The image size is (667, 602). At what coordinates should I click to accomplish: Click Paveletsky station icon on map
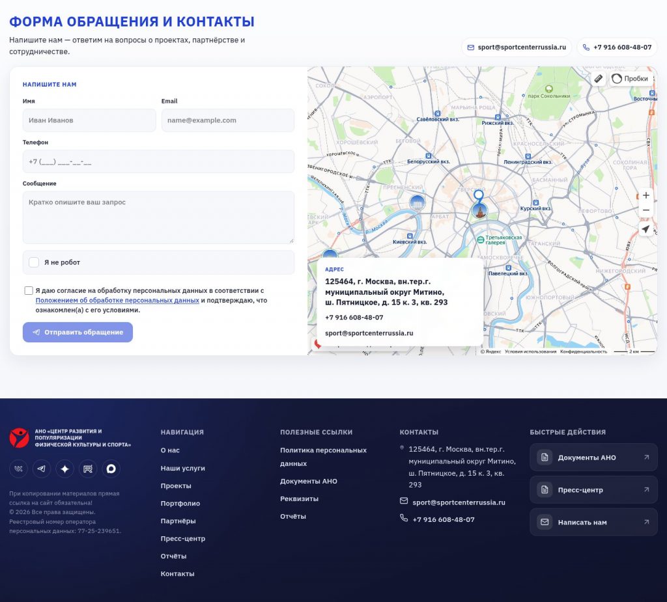[508, 268]
